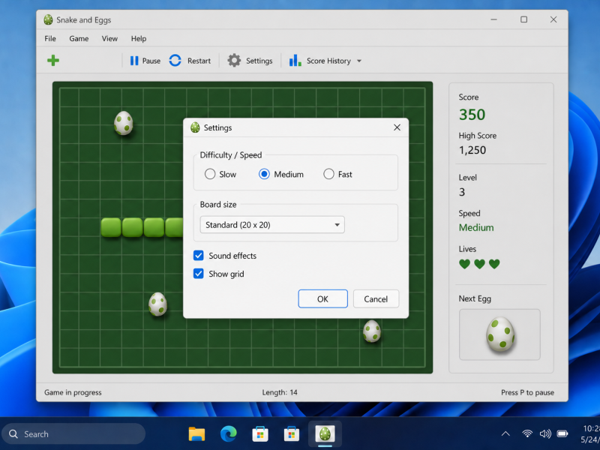This screenshot has width=600, height=450.
Task: Click the first green heart life
Action: (464, 264)
